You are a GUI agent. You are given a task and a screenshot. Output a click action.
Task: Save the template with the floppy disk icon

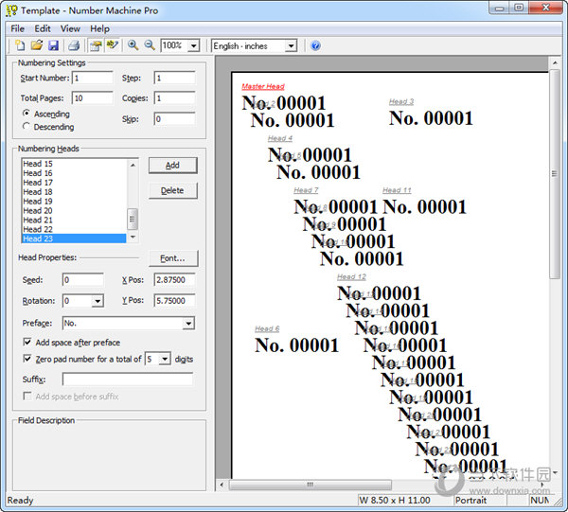tap(53, 45)
